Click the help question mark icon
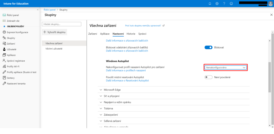 click(224, 3)
